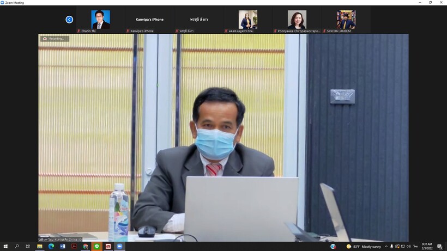Open volume control in system tray
This screenshot has height=251, width=447.
(x=408, y=247)
